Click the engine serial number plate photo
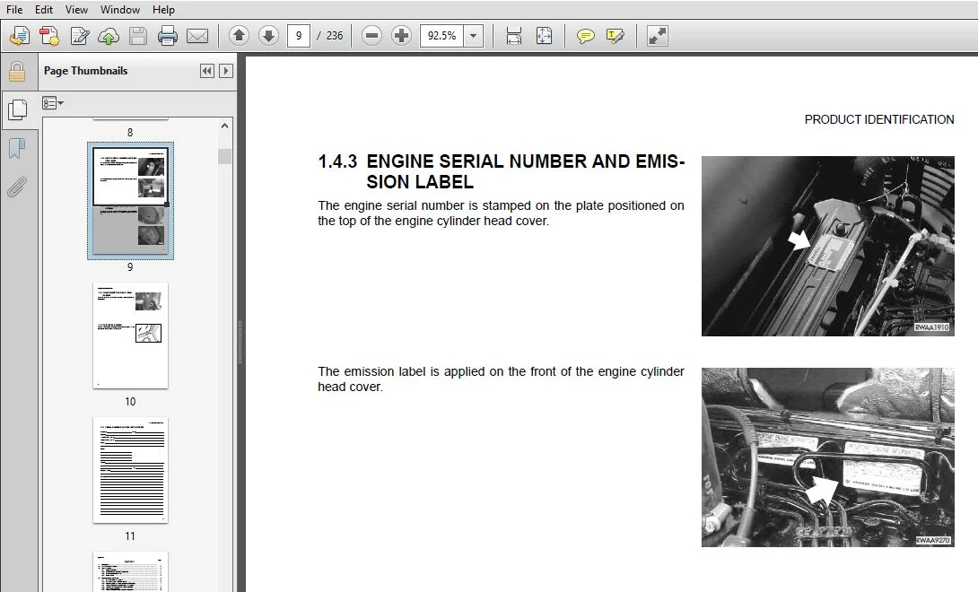Viewport: 978px width, 592px height. coord(827,246)
